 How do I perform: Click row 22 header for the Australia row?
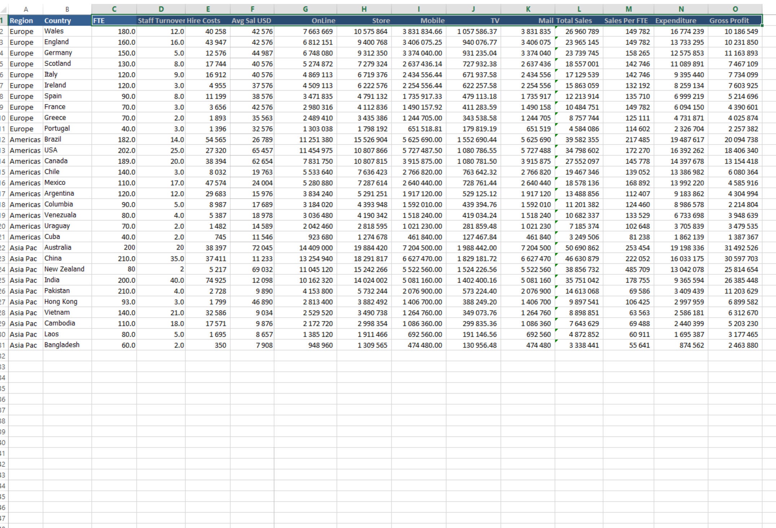(x=3, y=248)
